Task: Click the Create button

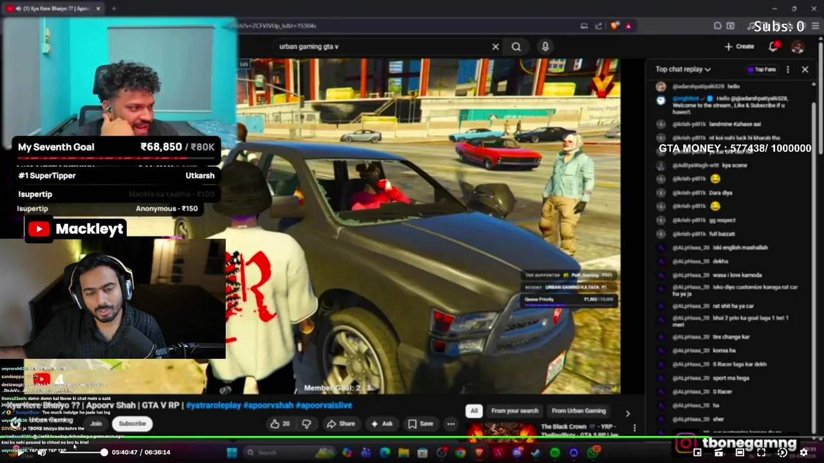Action: (739, 46)
